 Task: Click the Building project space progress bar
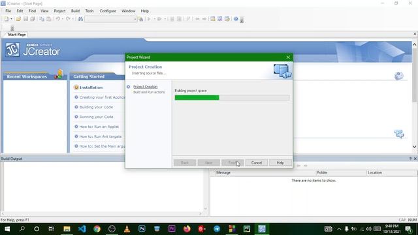(232, 97)
